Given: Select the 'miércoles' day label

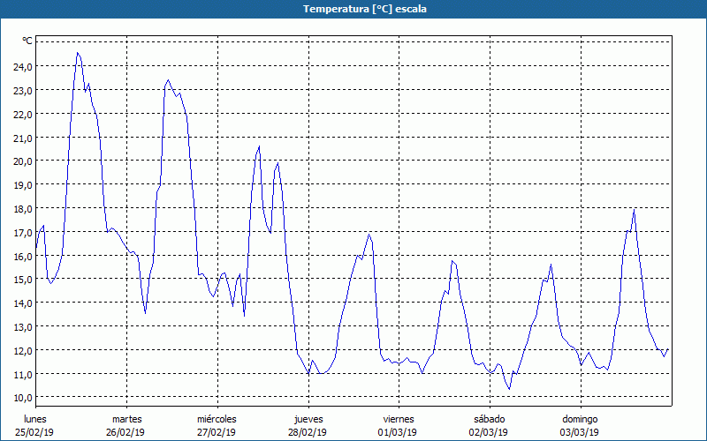Looking at the screenshot, I should click(217, 419).
